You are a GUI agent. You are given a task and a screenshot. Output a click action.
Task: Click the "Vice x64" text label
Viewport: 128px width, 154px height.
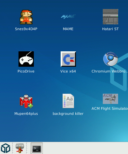point(68,71)
